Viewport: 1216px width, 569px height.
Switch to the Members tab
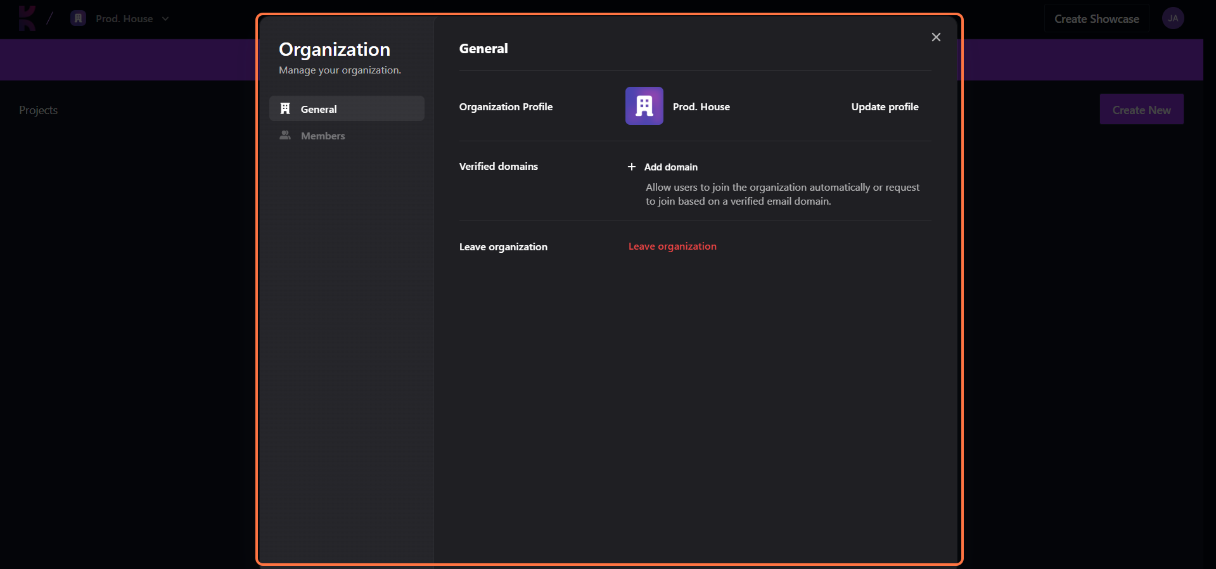click(x=347, y=136)
